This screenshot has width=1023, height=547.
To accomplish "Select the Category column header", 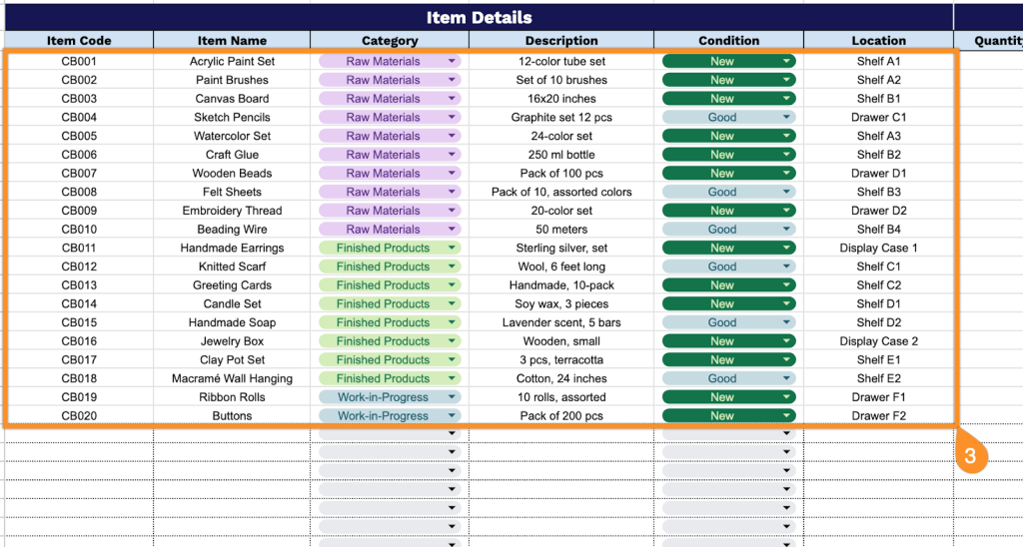I will point(390,41).
